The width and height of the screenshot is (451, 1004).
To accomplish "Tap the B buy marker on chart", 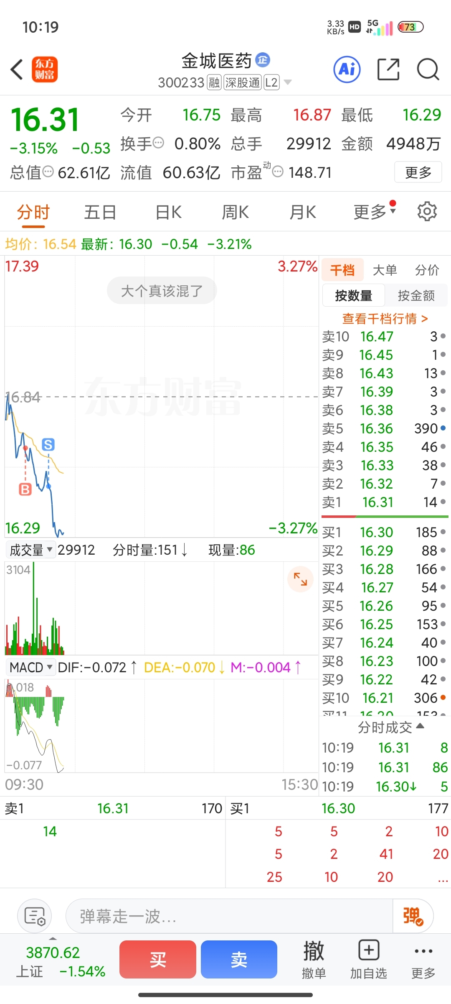I will click(x=25, y=489).
